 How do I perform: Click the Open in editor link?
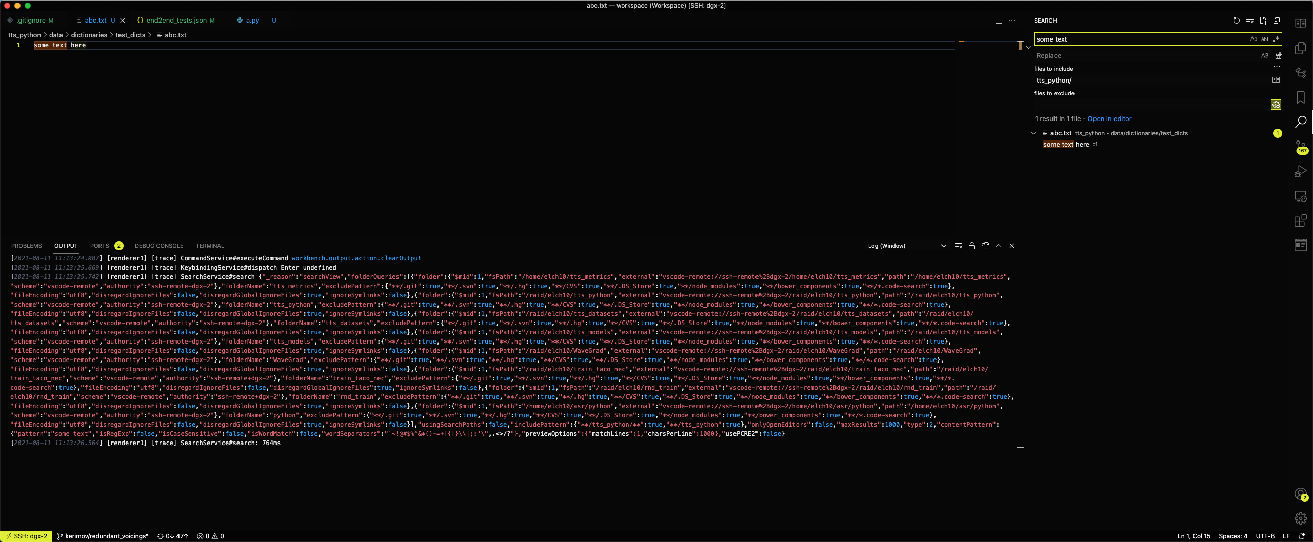tap(1109, 118)
